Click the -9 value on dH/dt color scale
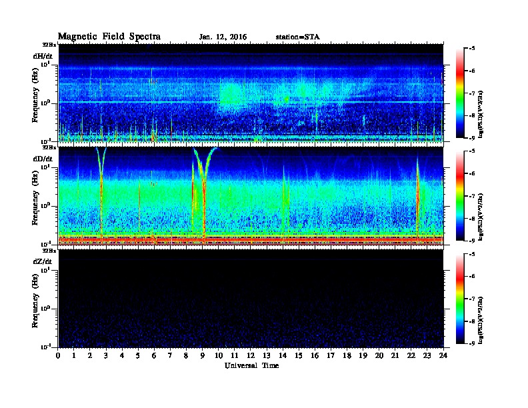Viewport: 528px width, 408px height. point(472,138)
